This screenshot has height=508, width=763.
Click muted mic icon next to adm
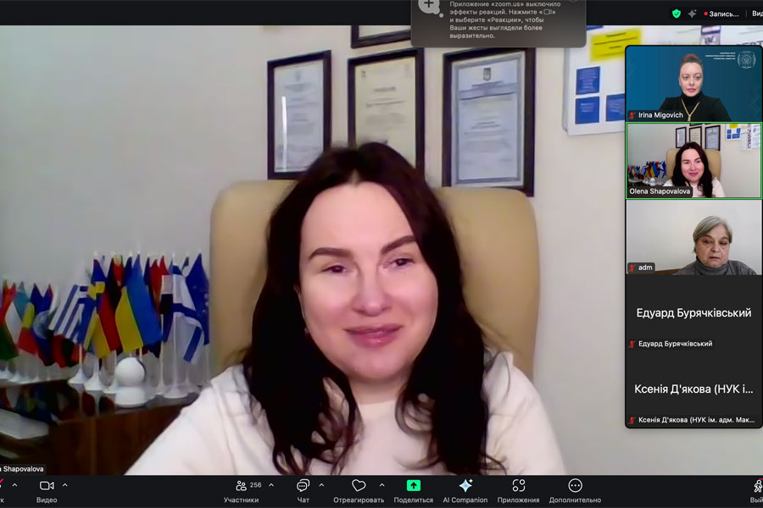pos(632,268)
